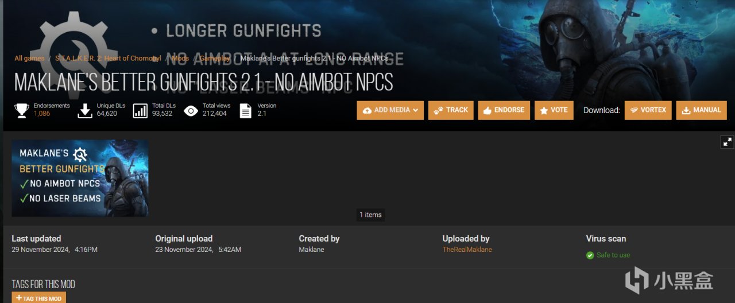This screenshot has width=735, height=303.
Task: Click the Safe to use virus scan status
Action: (x=613, y=255)
